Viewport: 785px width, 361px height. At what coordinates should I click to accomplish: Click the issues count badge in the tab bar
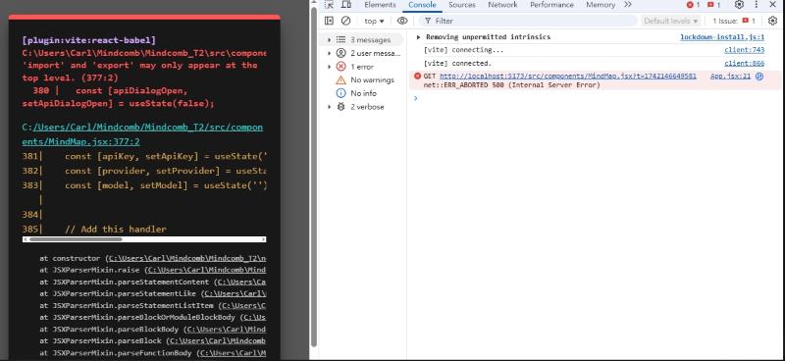click(x=714, y=5)
